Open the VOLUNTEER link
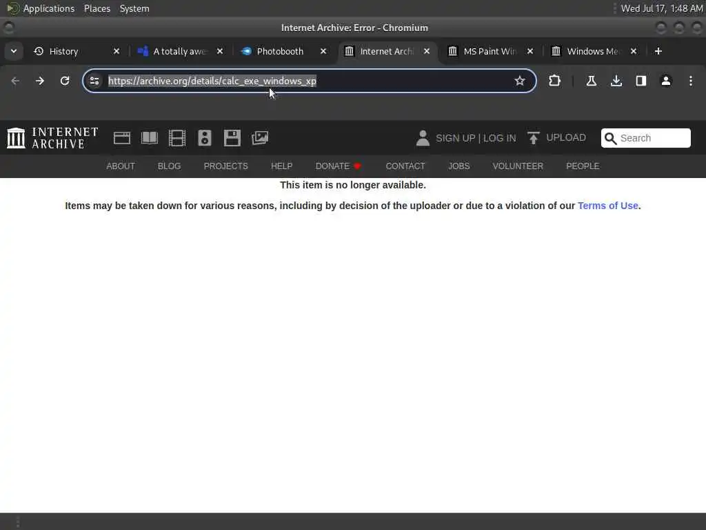The width and height of the screenshot is (706, 530). pyautogui.click(x=518, y=166)
